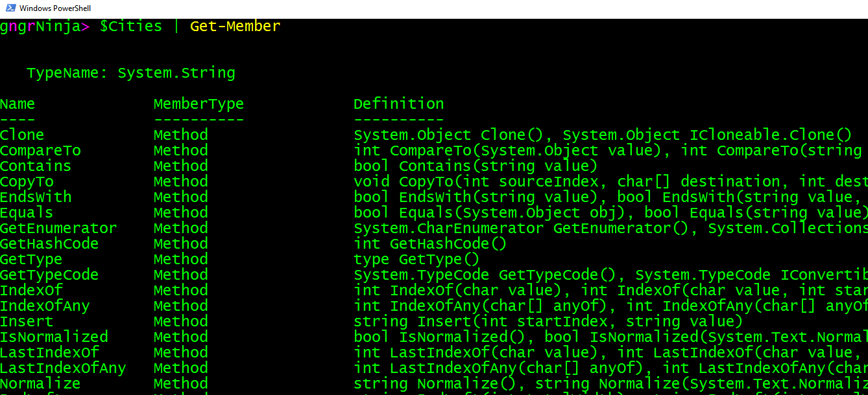Click the $Cities variable in the command
868x395 pixels.
click(130, 27)
